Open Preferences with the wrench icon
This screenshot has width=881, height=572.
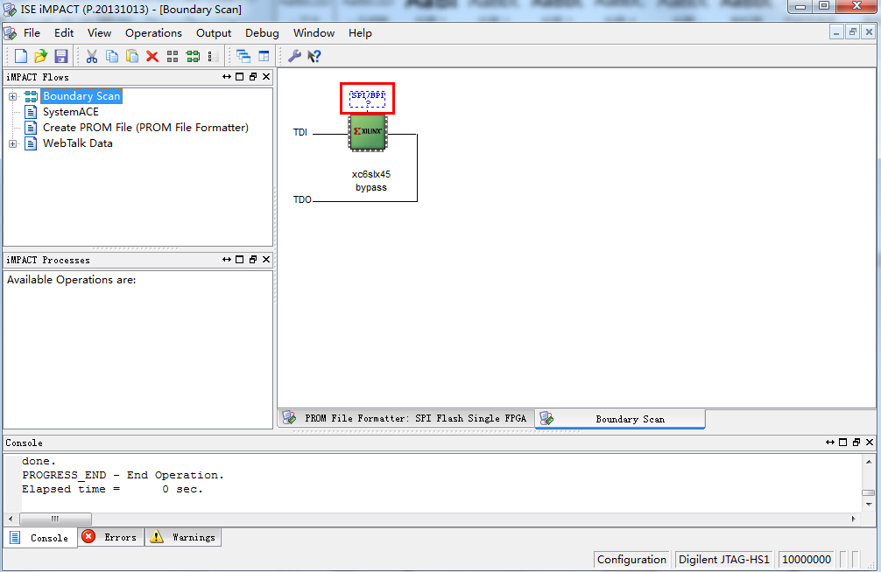click(x=294, y=56)
